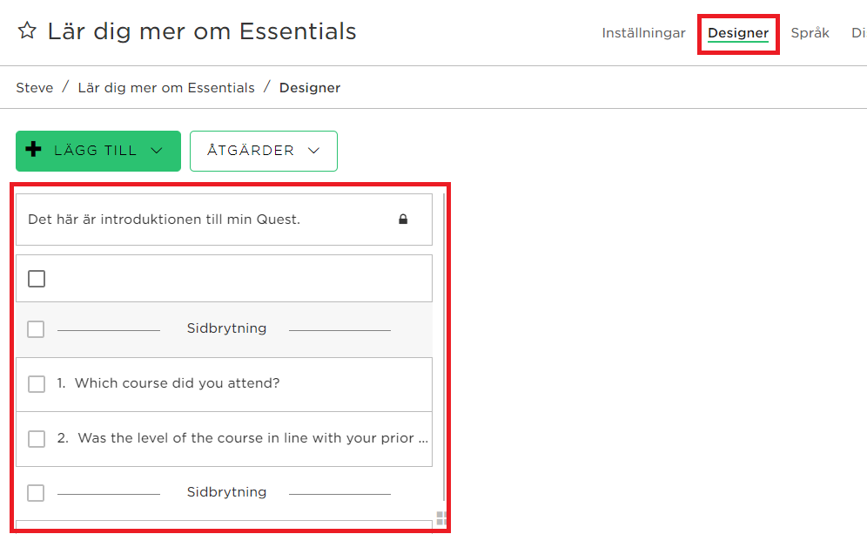
Task: Open the Åtgärder dropdown menu
Action: click(x=264, y=151)
